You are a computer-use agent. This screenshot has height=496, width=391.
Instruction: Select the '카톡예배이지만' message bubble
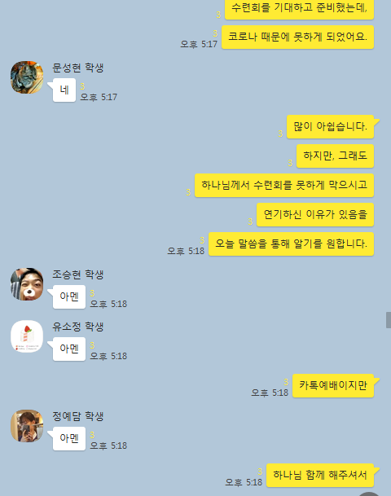(333, 385)
